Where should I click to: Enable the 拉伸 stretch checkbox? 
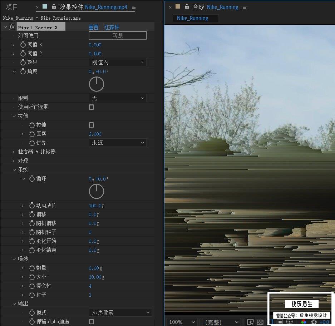pyautogui.click(x=91, y=125)
